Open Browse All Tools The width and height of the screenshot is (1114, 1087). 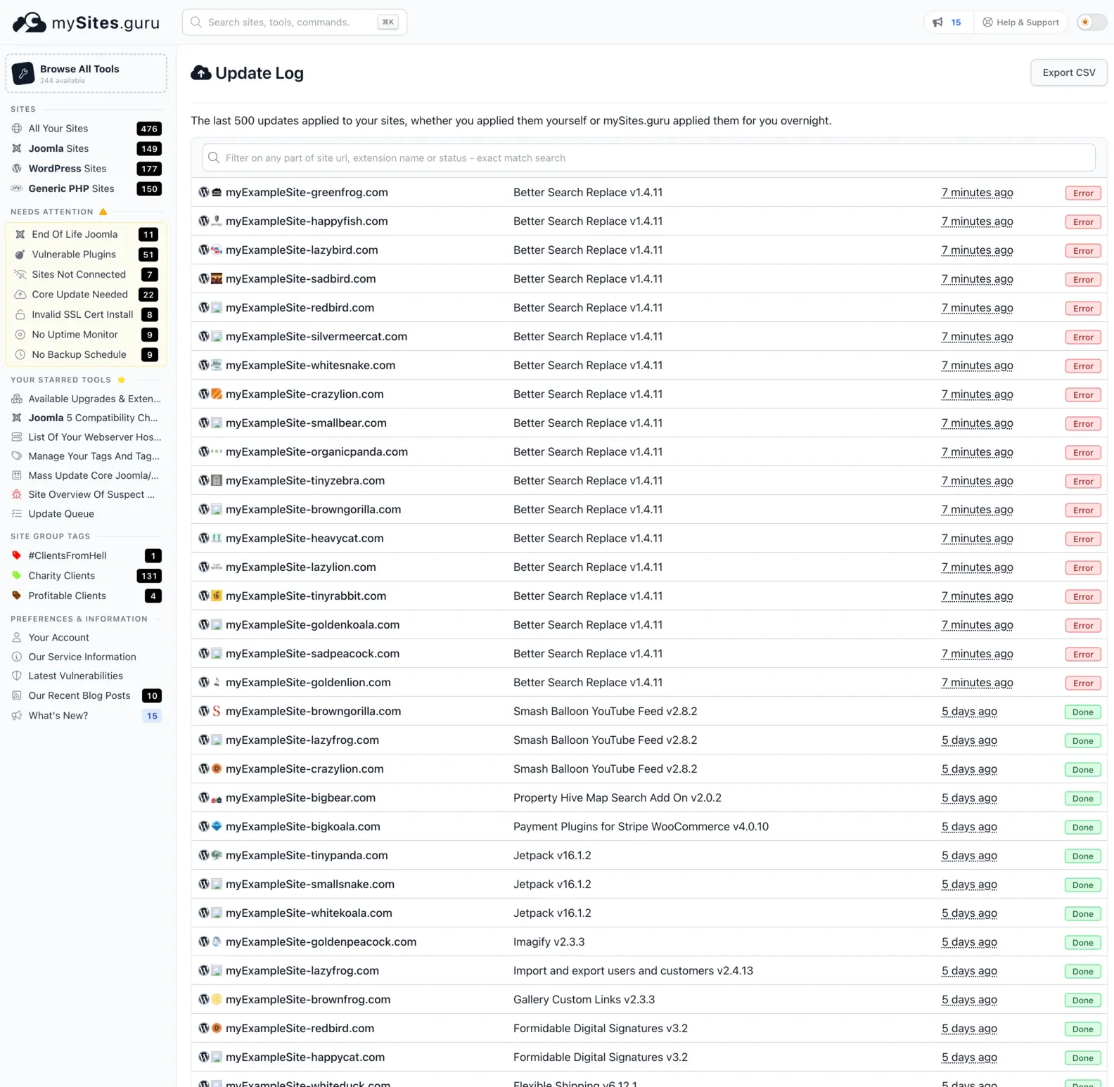[x=87, y=73]
